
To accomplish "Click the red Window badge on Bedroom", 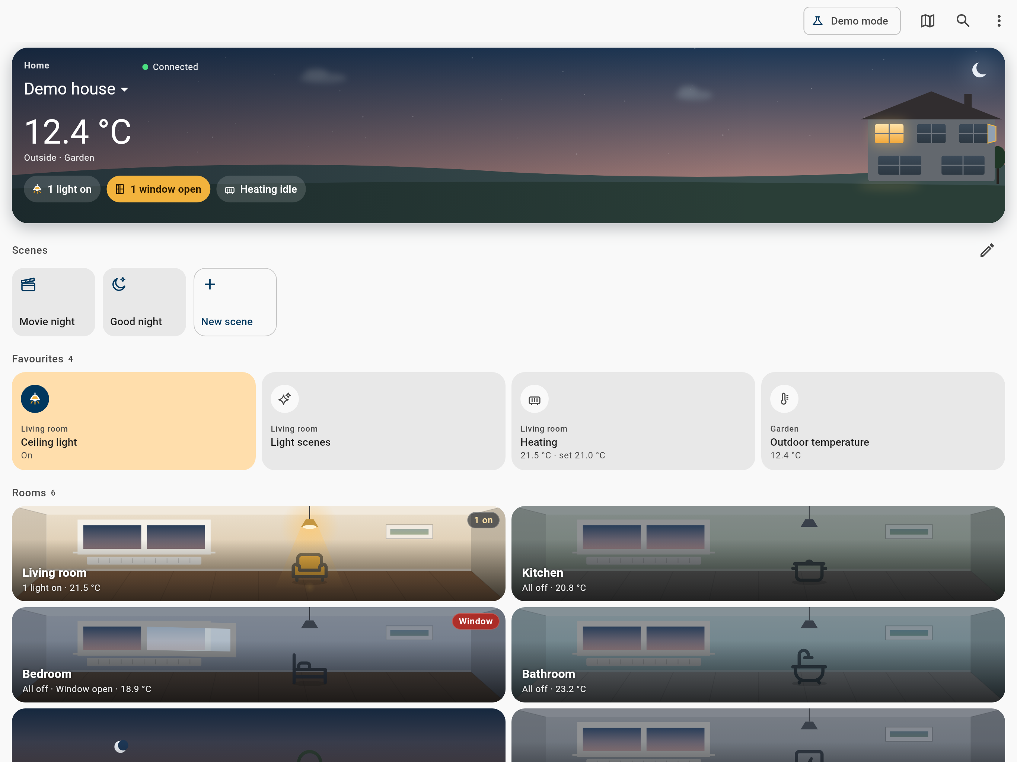I will coord(475,621).
